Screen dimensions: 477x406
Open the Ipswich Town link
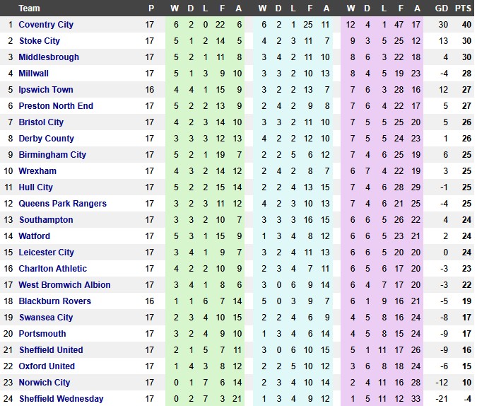(46, 90)
